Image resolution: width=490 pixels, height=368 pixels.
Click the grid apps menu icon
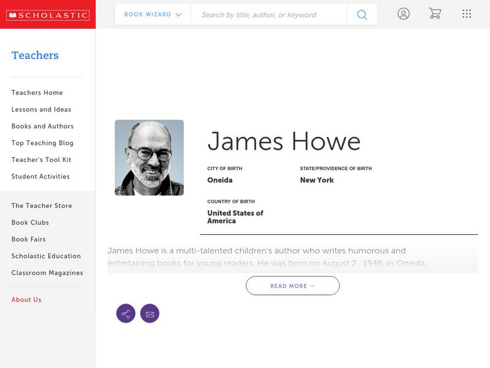466,13
